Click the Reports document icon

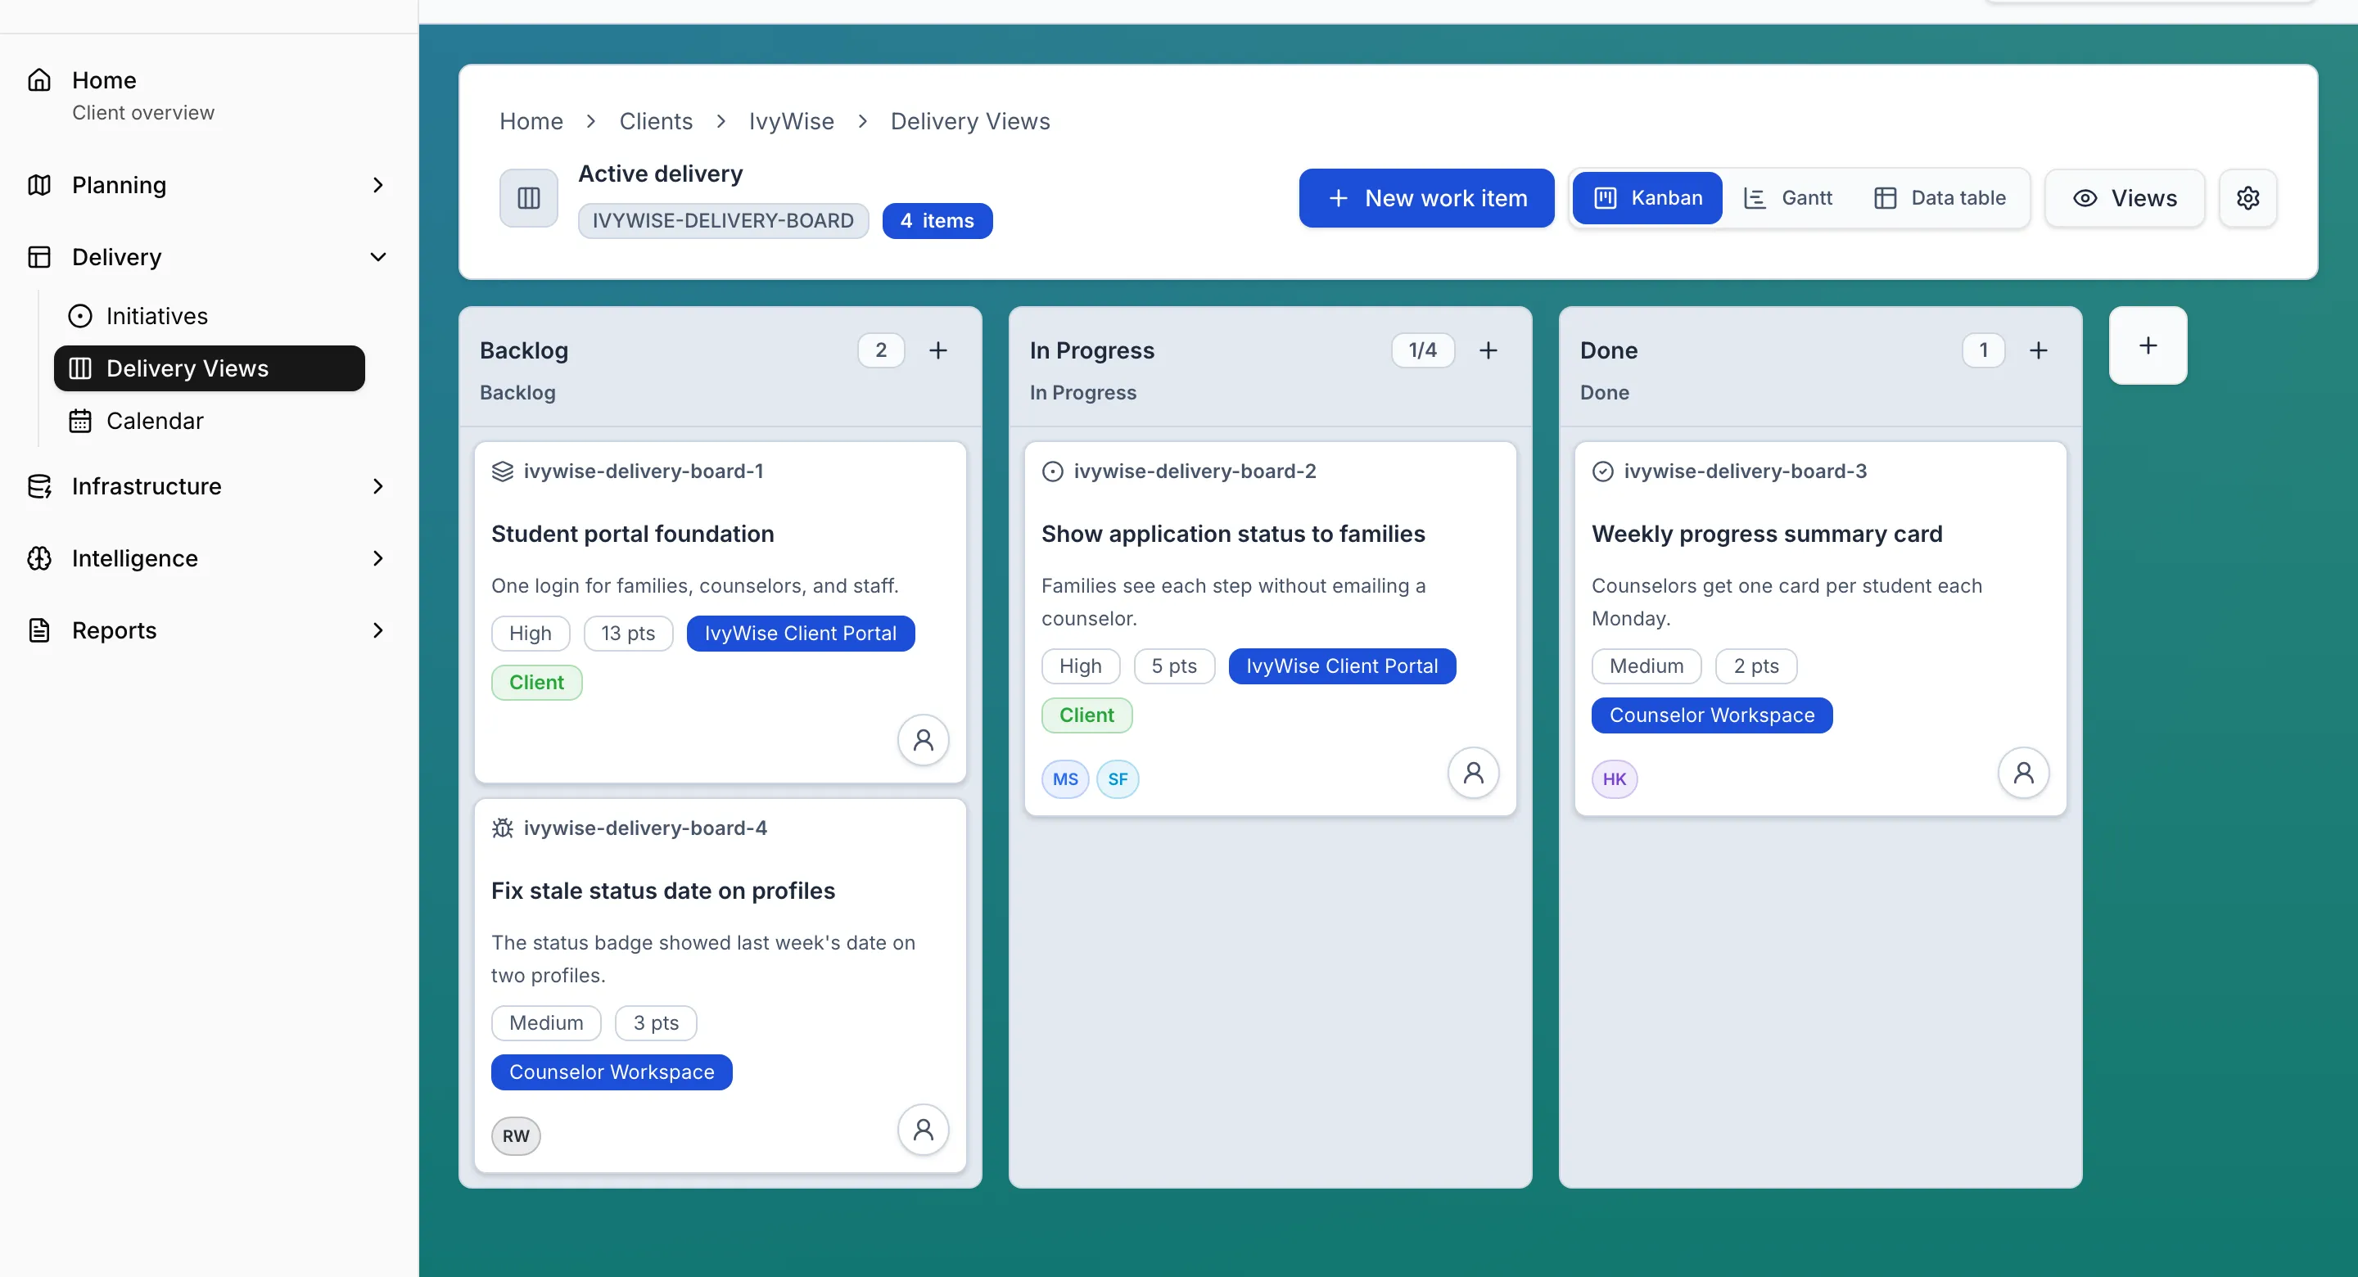[x=39, y=630]
